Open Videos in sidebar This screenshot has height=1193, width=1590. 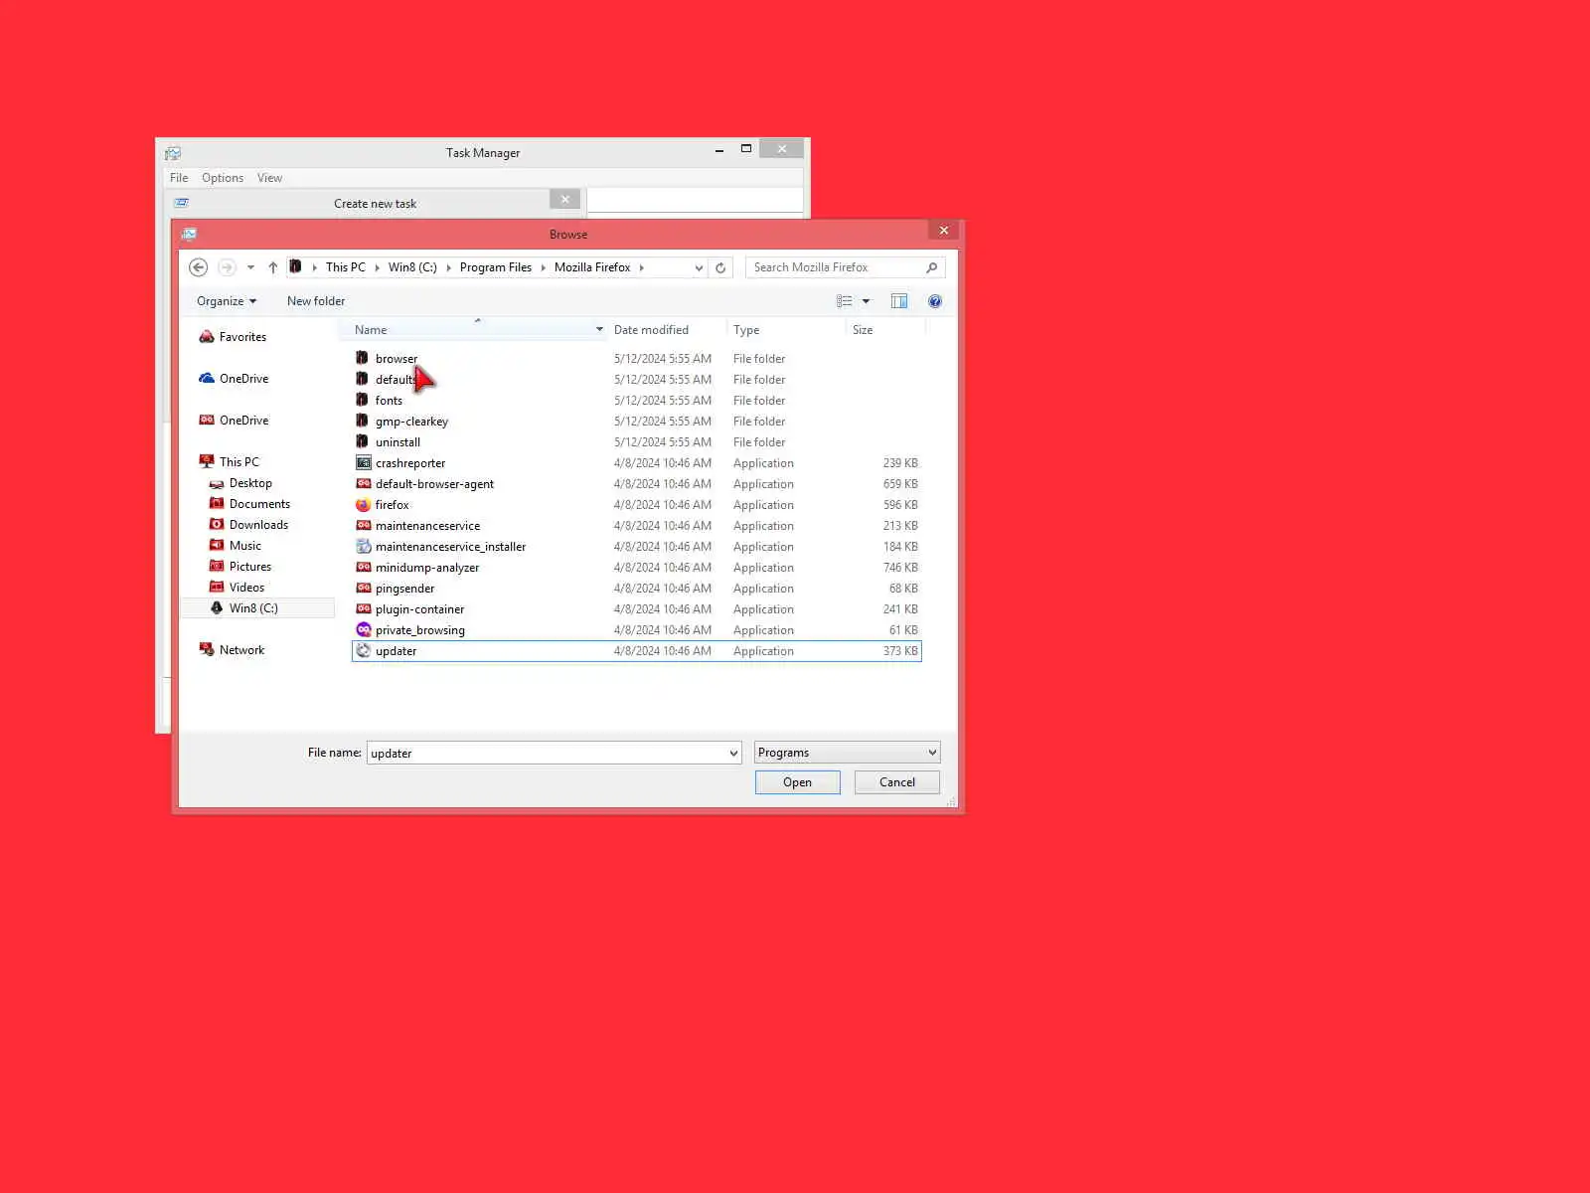[x=246, y=588]
